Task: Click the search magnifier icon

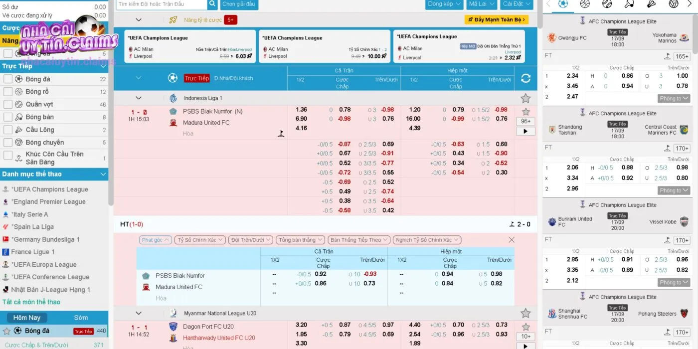Action: pyautogui.click(x=212, y=4)
